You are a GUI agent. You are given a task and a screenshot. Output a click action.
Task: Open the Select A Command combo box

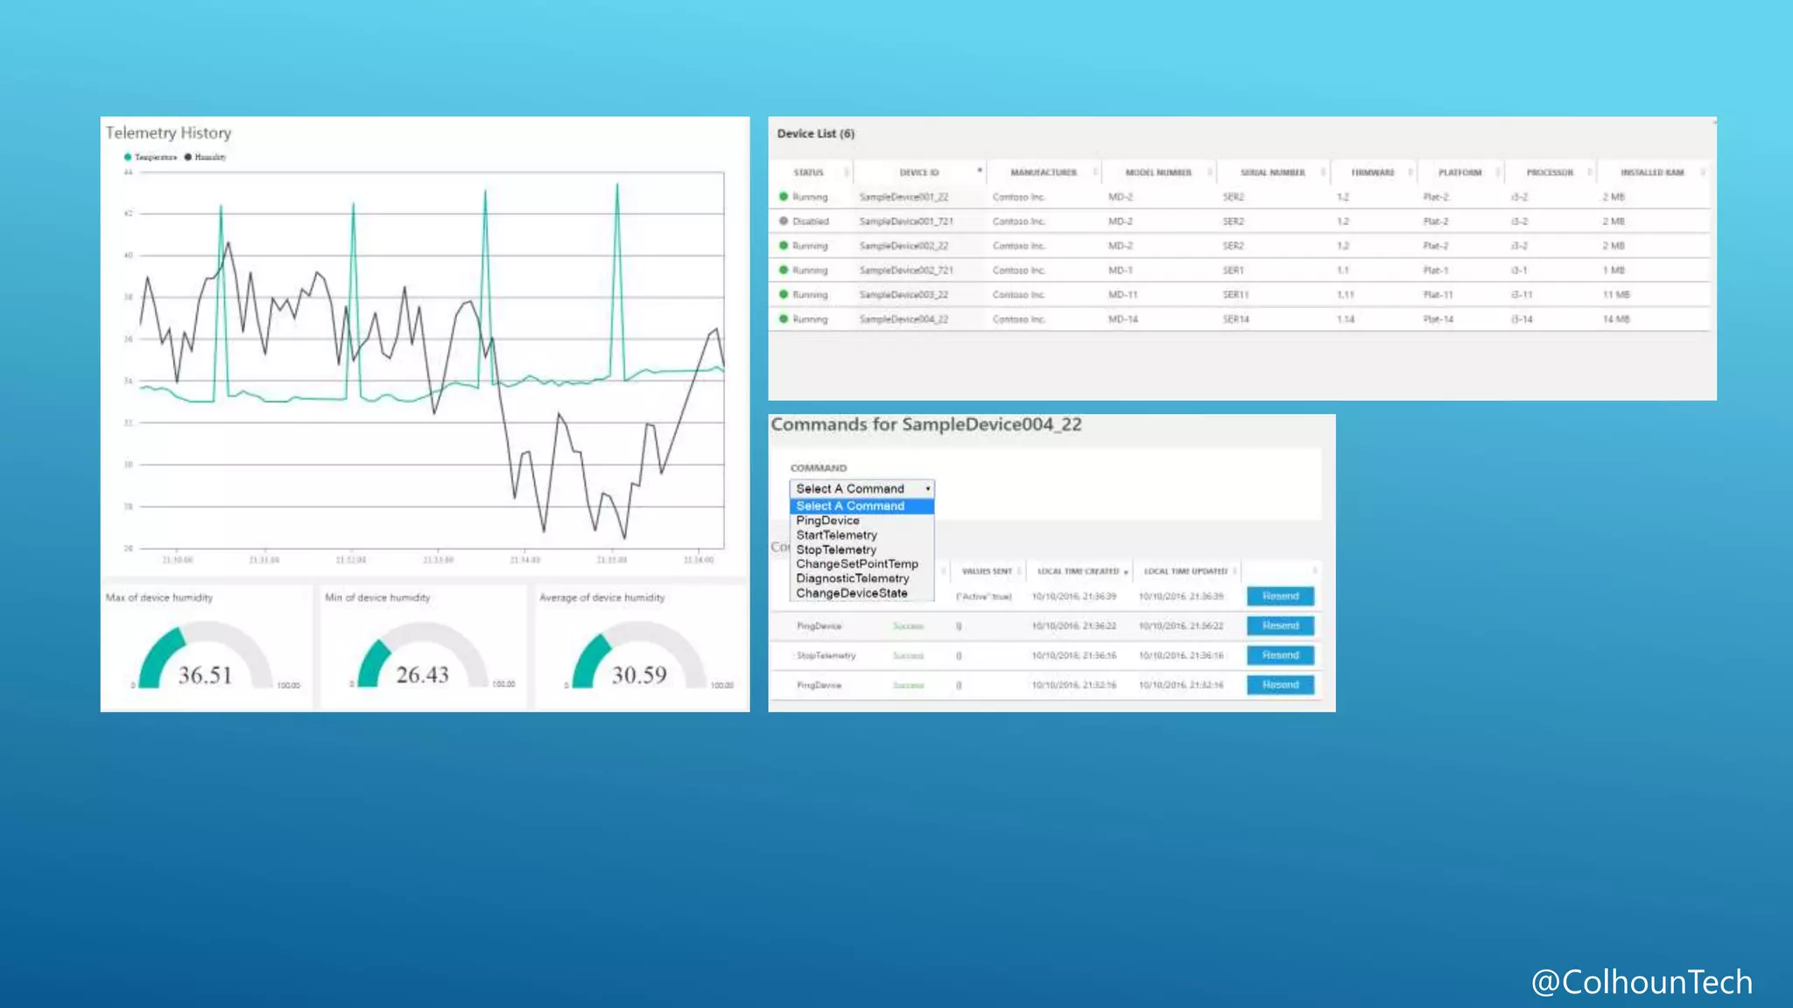pos(861,489)
